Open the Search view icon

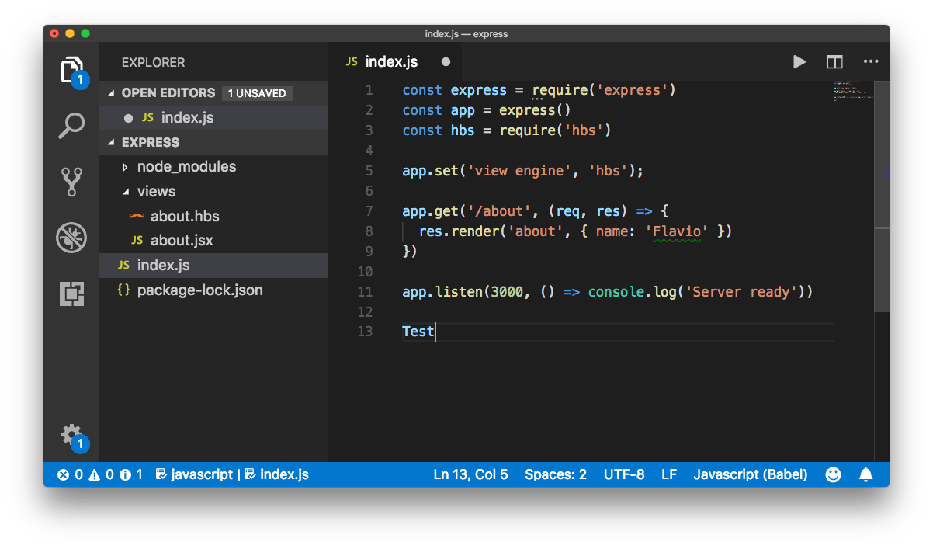pos(71,126)
